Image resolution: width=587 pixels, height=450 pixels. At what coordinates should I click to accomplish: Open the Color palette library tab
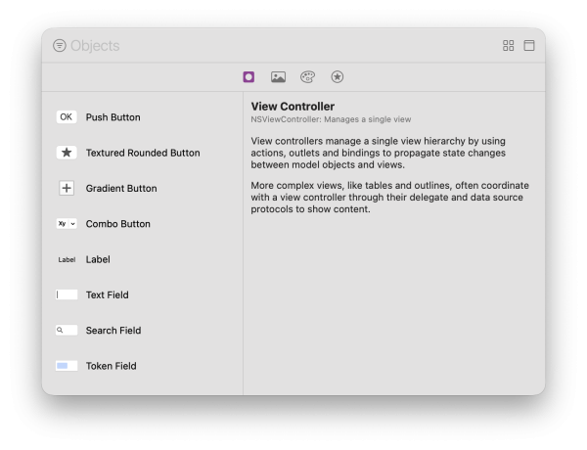[307, 77]
